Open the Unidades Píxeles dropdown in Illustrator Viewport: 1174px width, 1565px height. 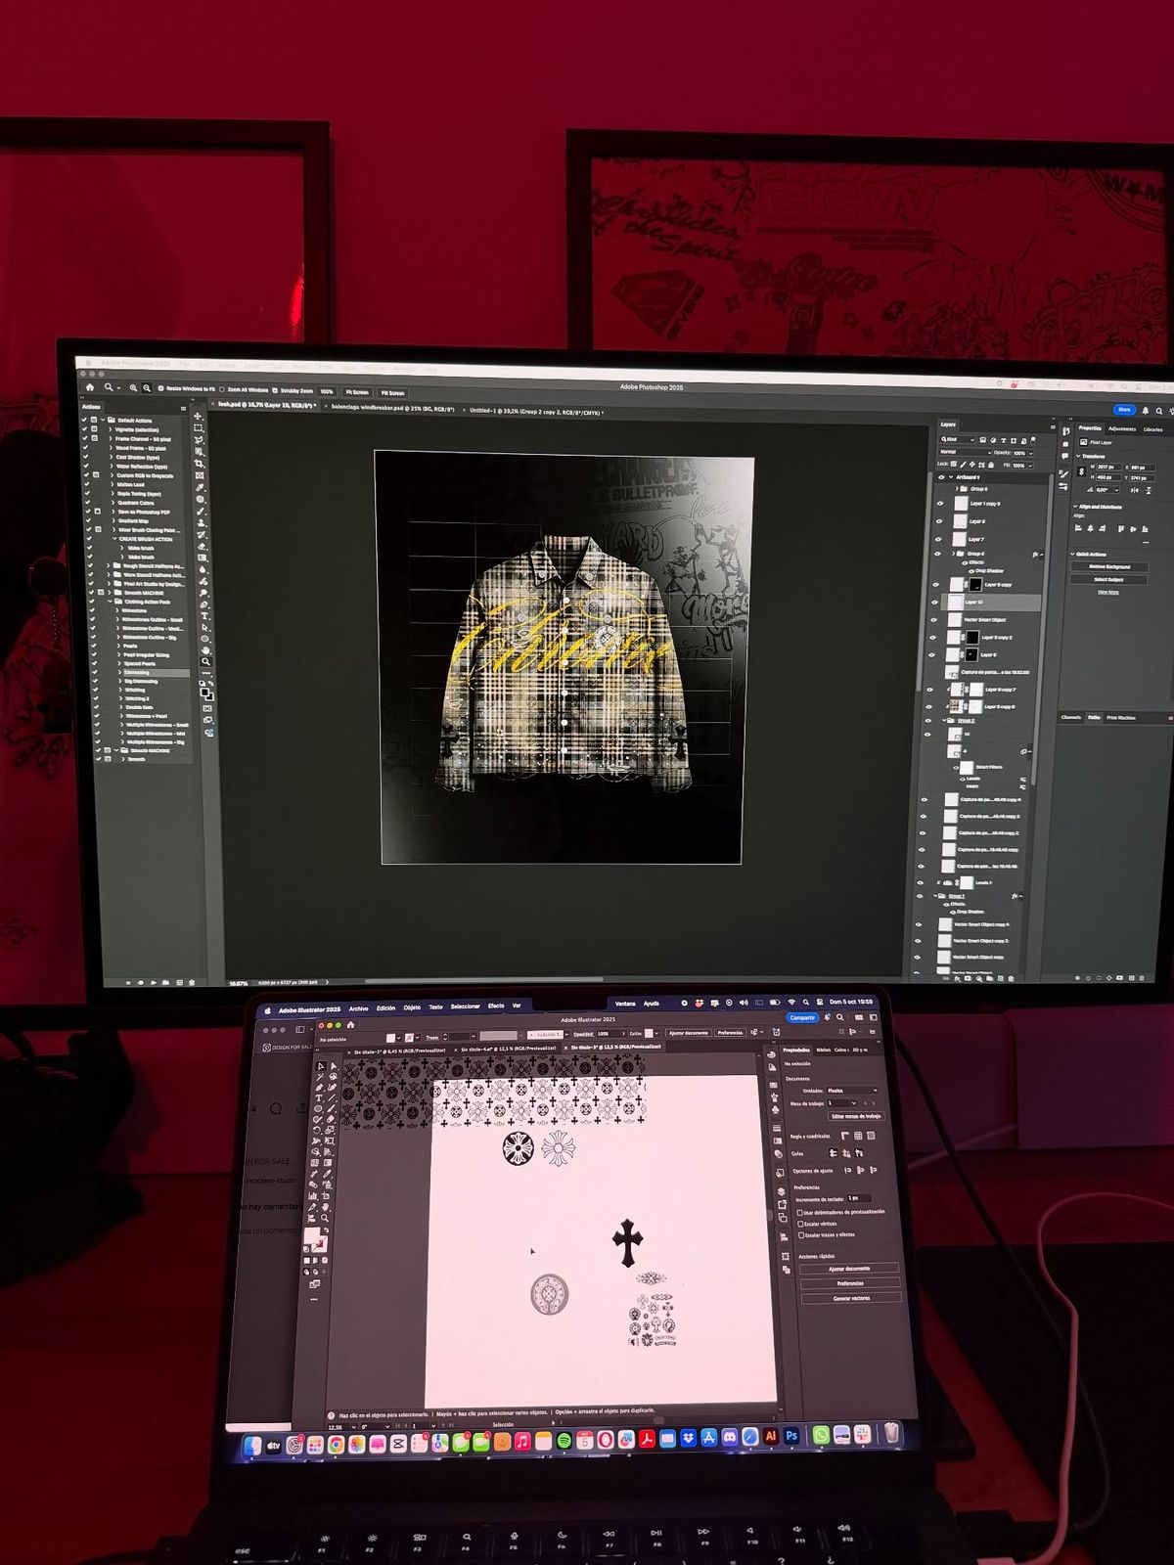point(852,1091)
